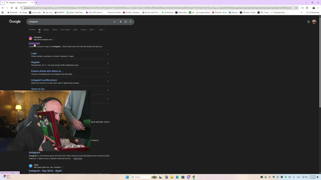Start a voice search with the microphone icon
This screenshot has height=180, width=321.
tap(120, 22)
